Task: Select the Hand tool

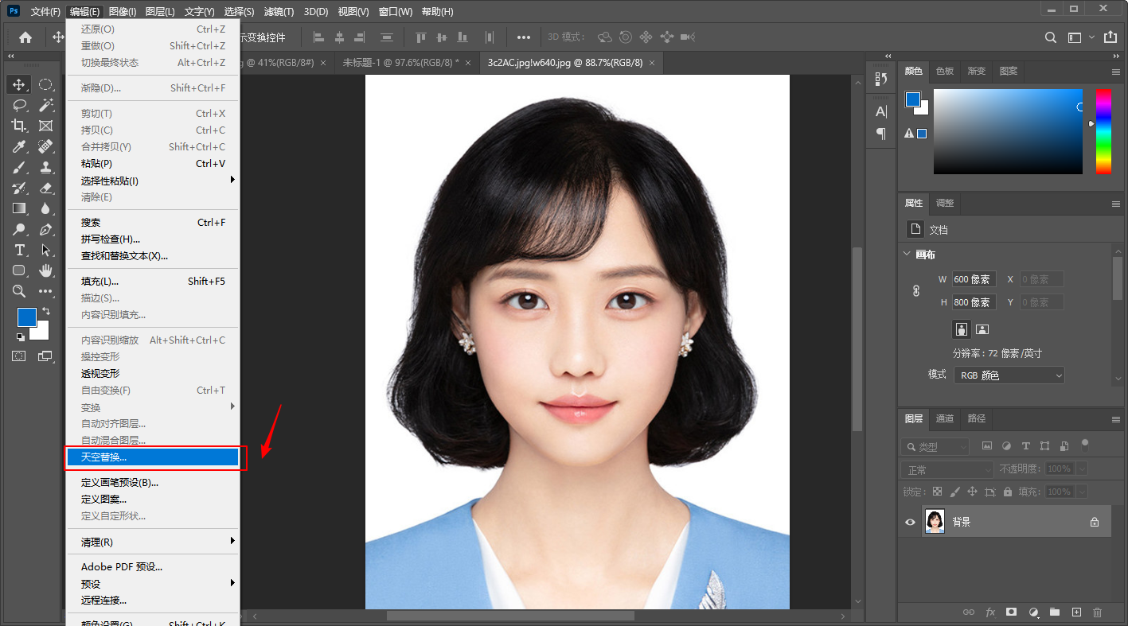Action: (46, 270)
